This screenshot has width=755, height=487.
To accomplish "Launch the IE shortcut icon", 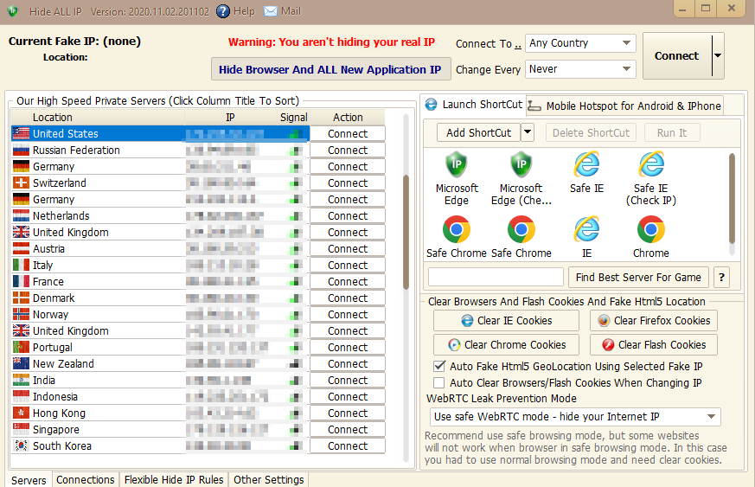I will 586,229.
